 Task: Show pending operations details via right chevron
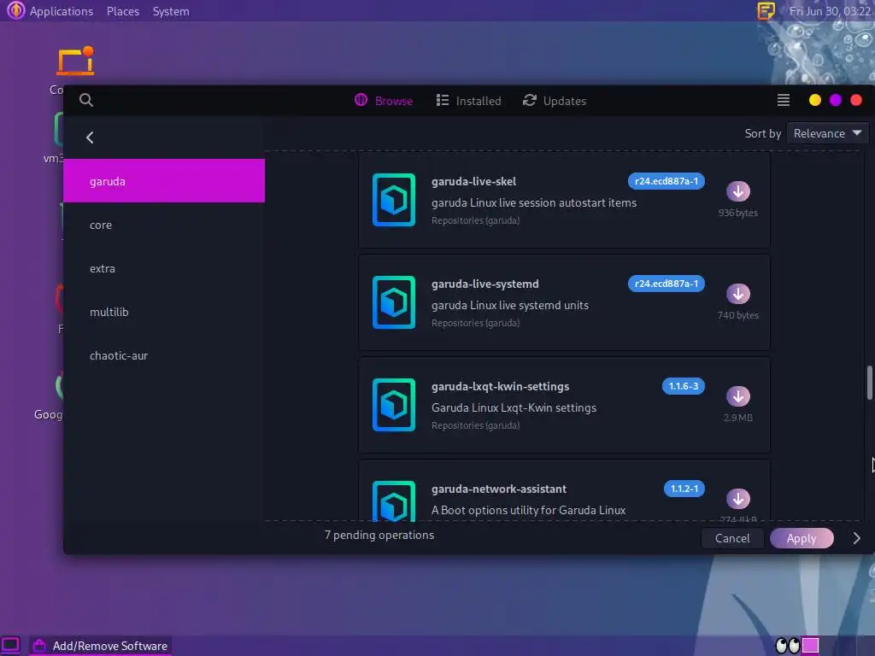pos(856,538)
